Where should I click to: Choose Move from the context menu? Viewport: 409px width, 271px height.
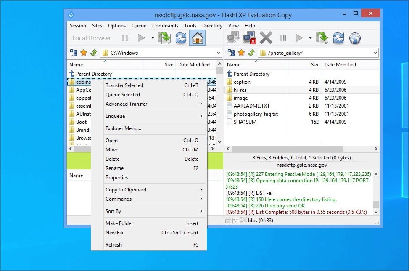pyautogui.click(x=149, y=150)
